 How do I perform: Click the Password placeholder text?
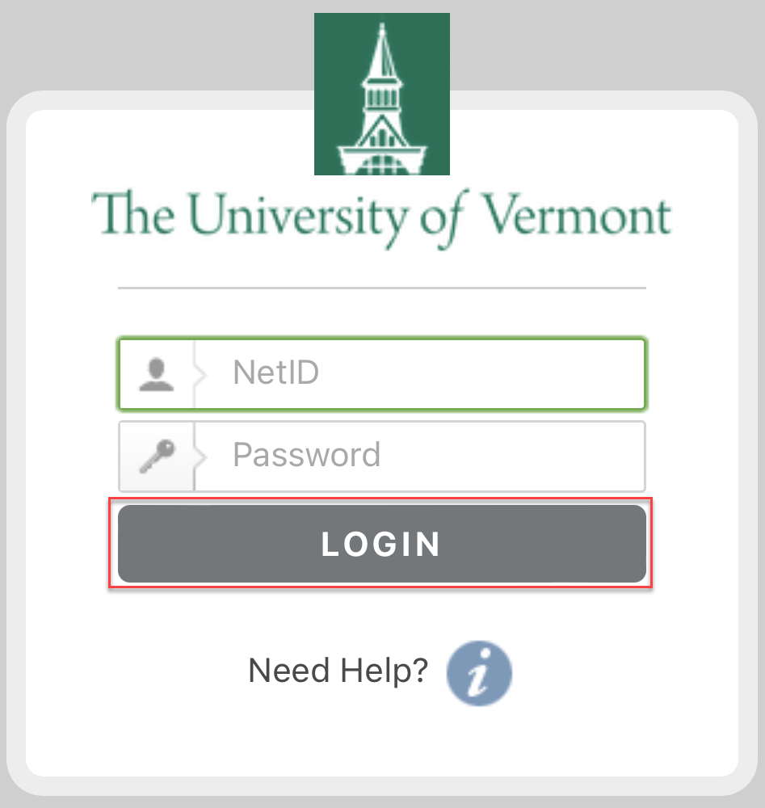(x=306, y=454)
